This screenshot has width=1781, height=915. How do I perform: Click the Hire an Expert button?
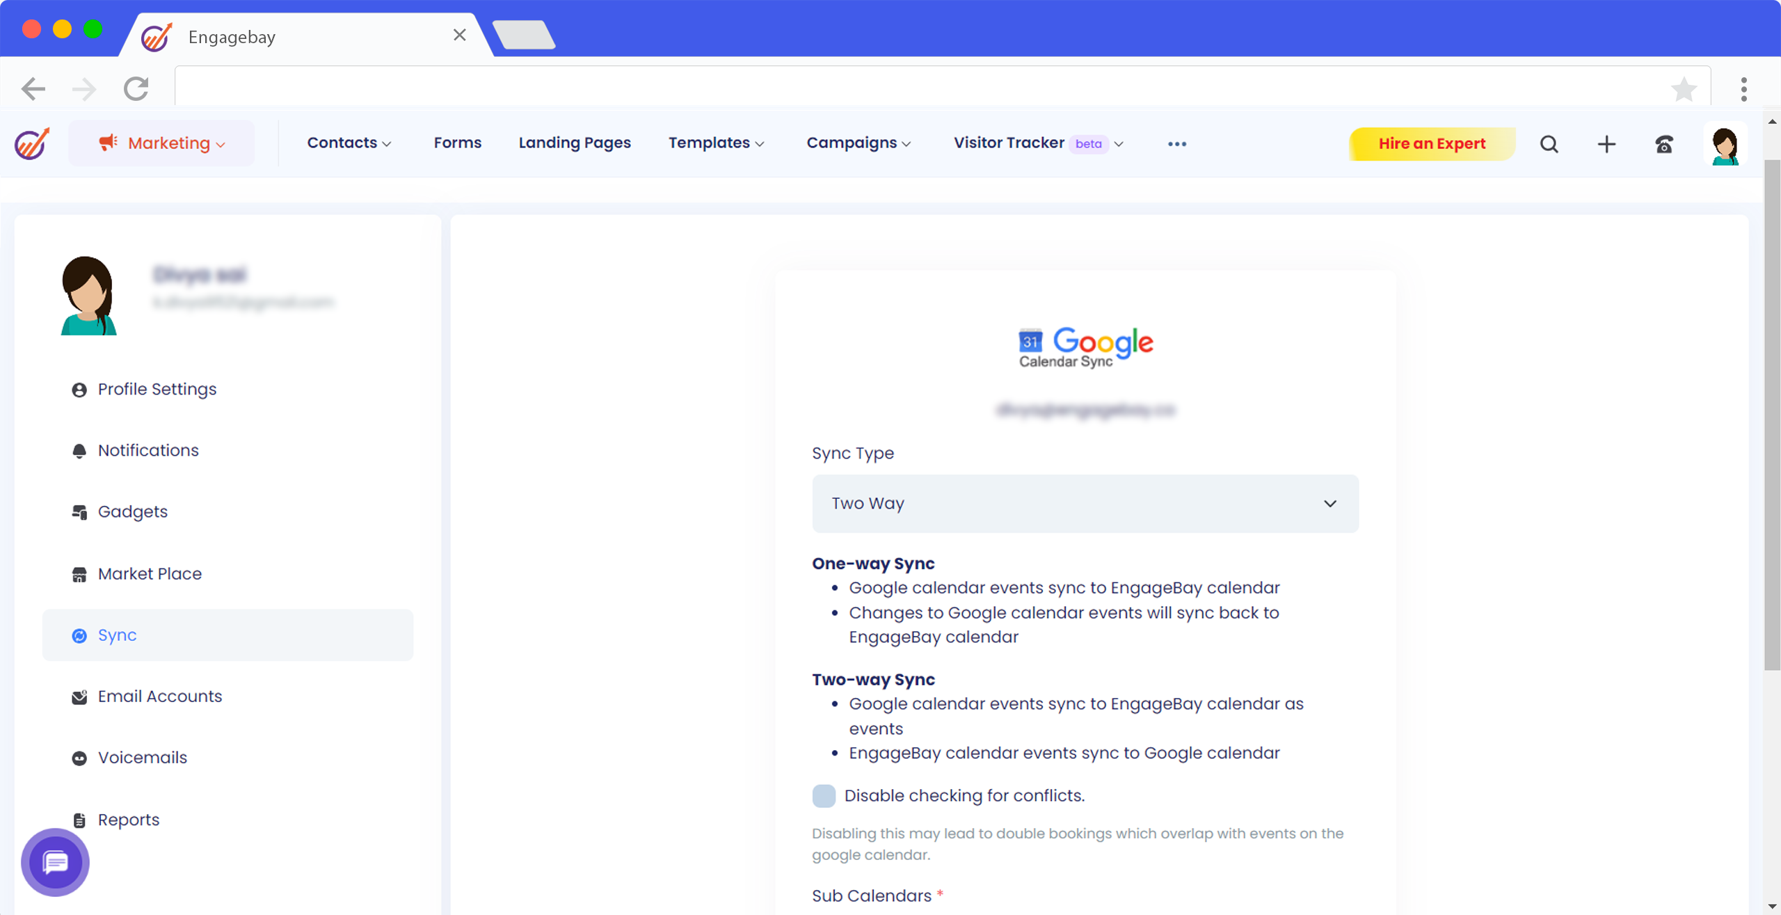[1432, 144]
